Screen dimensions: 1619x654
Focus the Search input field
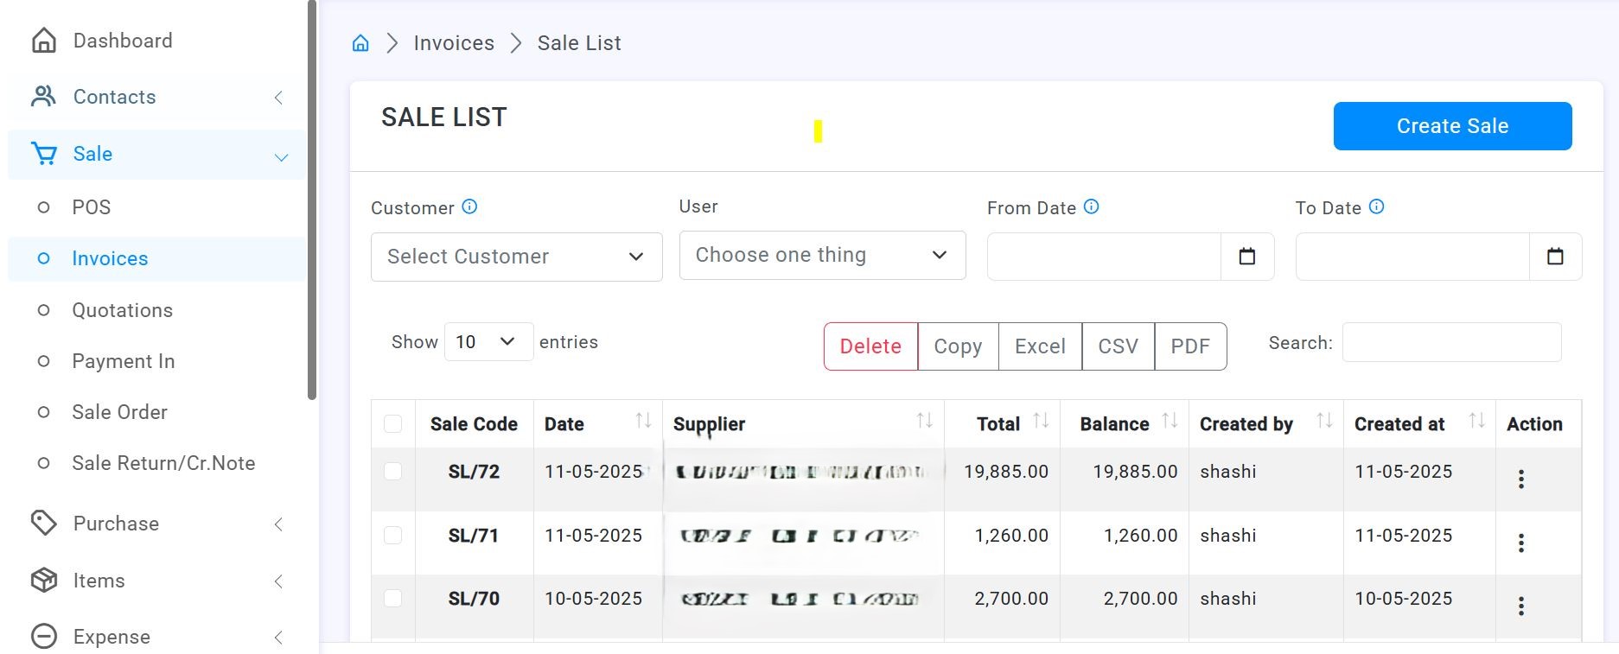pyautogui.click(x=1450, y=343)
